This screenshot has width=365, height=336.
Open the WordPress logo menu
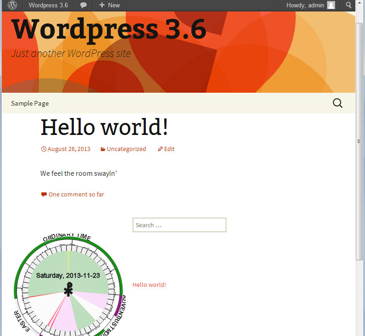(12, 5)
